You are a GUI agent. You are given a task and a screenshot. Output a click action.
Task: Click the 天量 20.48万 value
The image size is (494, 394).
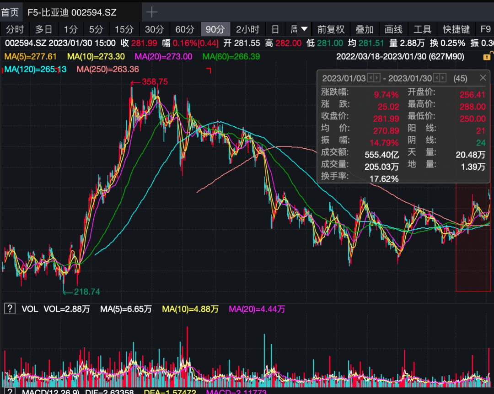(470, 155)
